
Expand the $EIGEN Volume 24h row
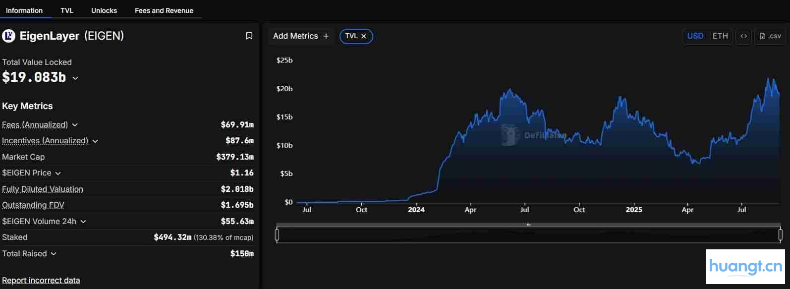83,222
